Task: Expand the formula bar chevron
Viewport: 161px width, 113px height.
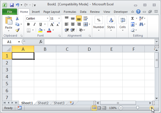Action: [156, 42]
